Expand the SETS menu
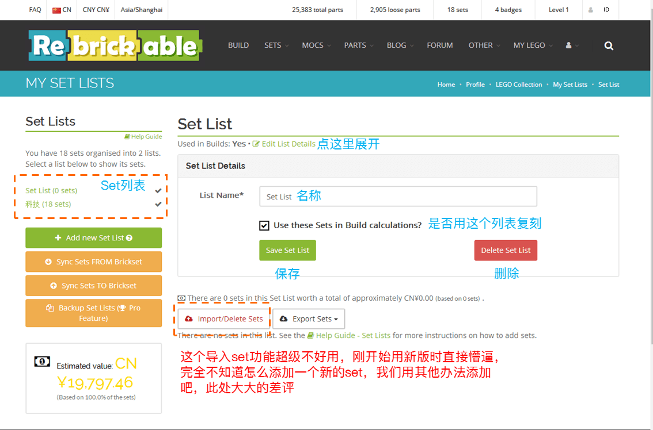 pos(276,45)
